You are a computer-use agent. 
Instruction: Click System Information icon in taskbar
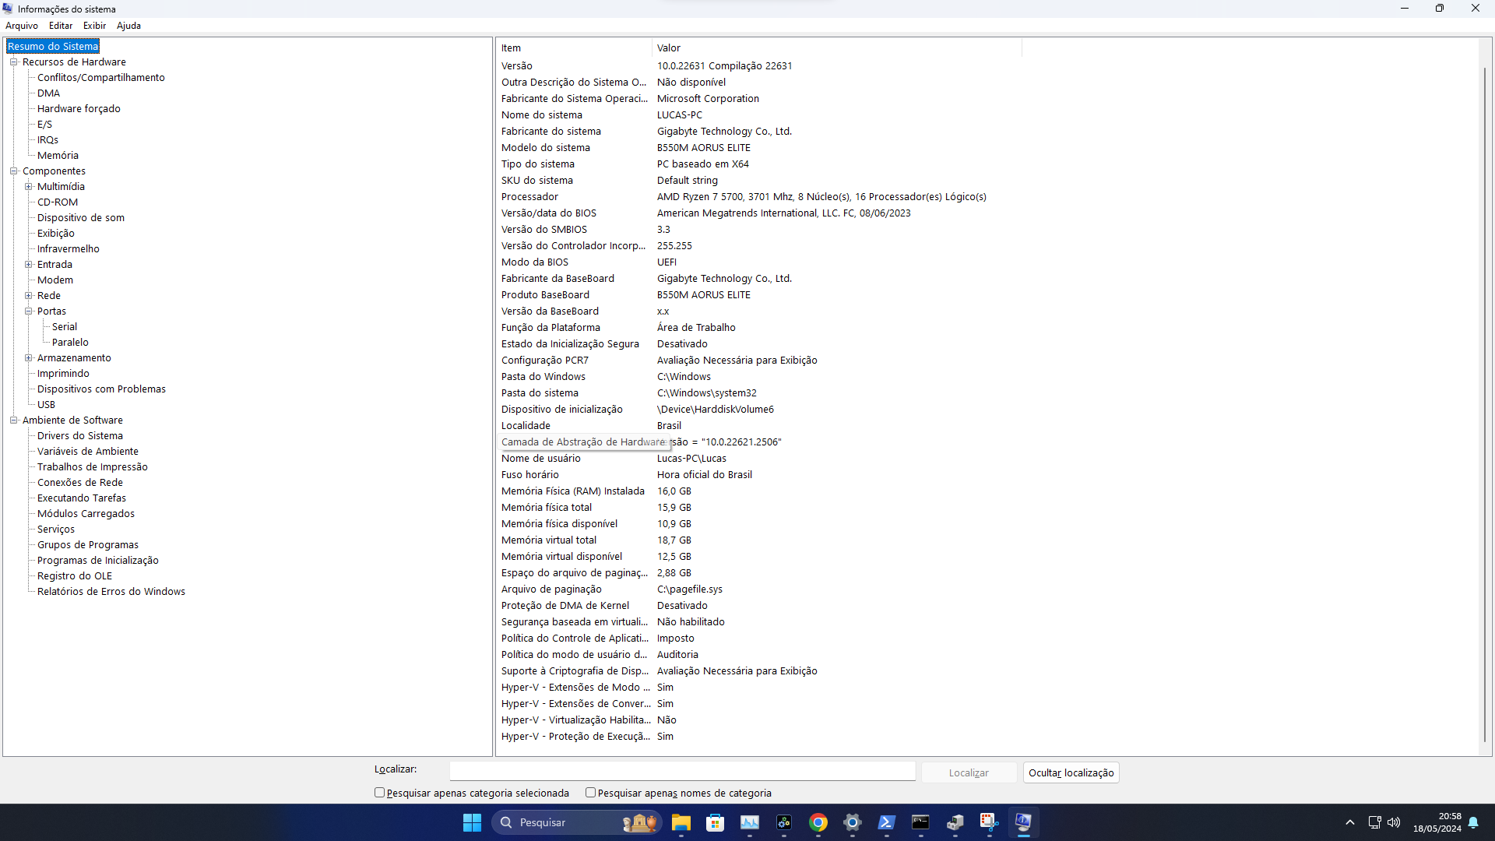1024,822
